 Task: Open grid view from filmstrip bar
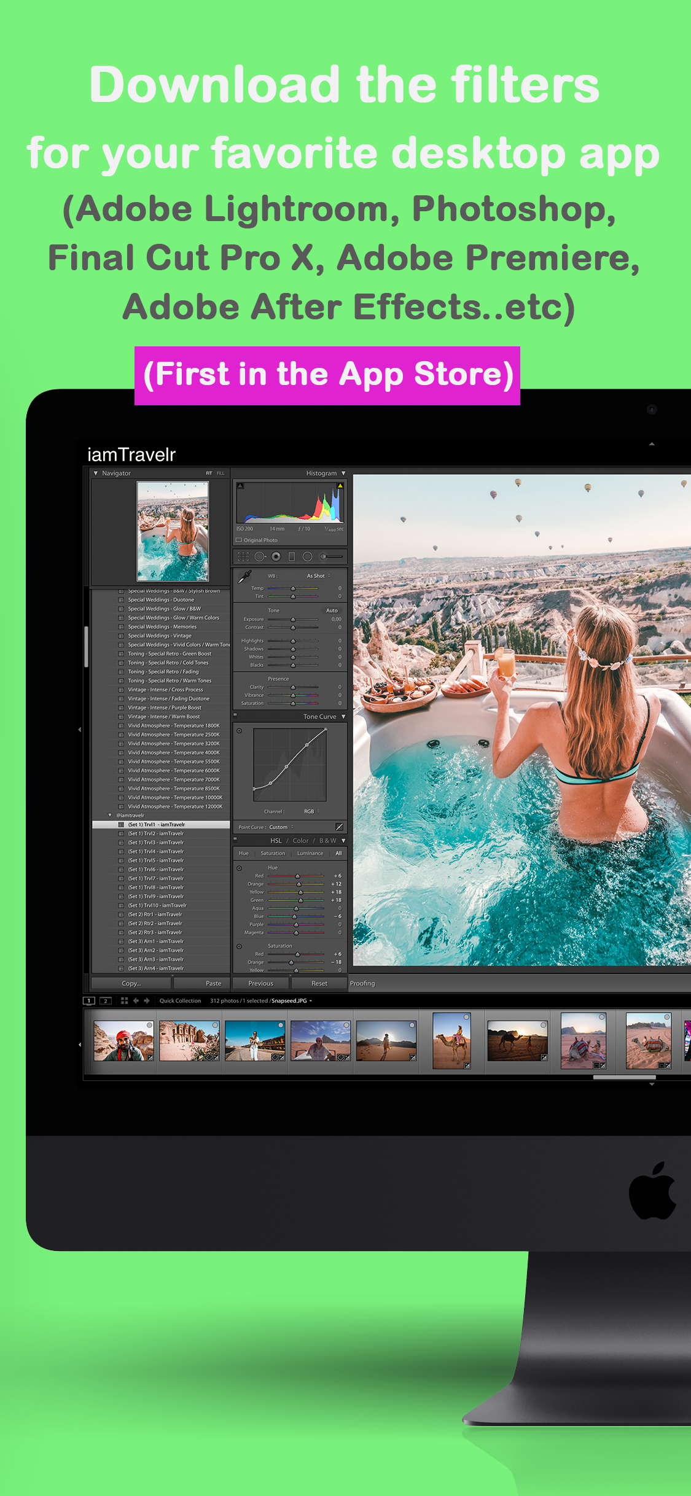click(124, 1000)
